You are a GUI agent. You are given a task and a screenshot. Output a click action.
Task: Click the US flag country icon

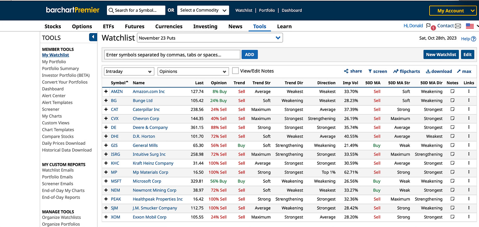[470, 26]
